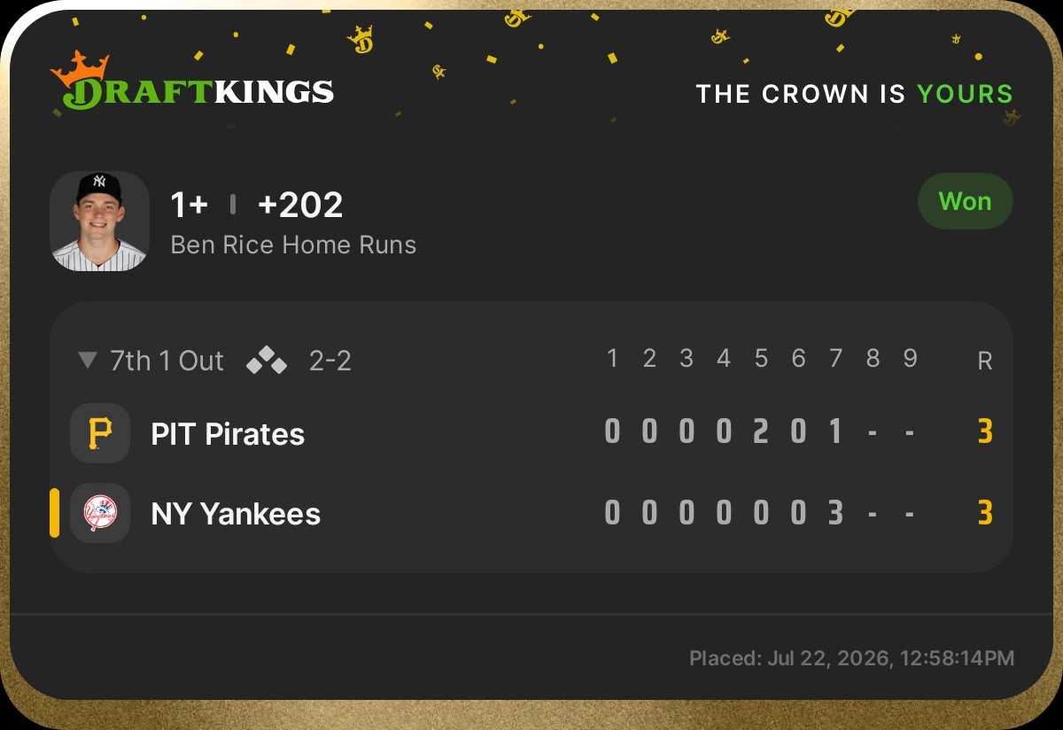Click the +202 odds value
Image resolution: width=1063 pixels, height=730 pixels.
299,205
